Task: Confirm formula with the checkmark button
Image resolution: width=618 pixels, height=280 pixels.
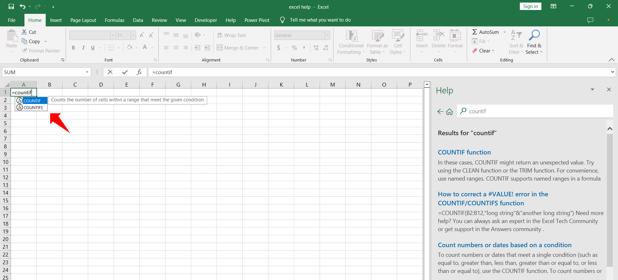Action: coord(125,72)
